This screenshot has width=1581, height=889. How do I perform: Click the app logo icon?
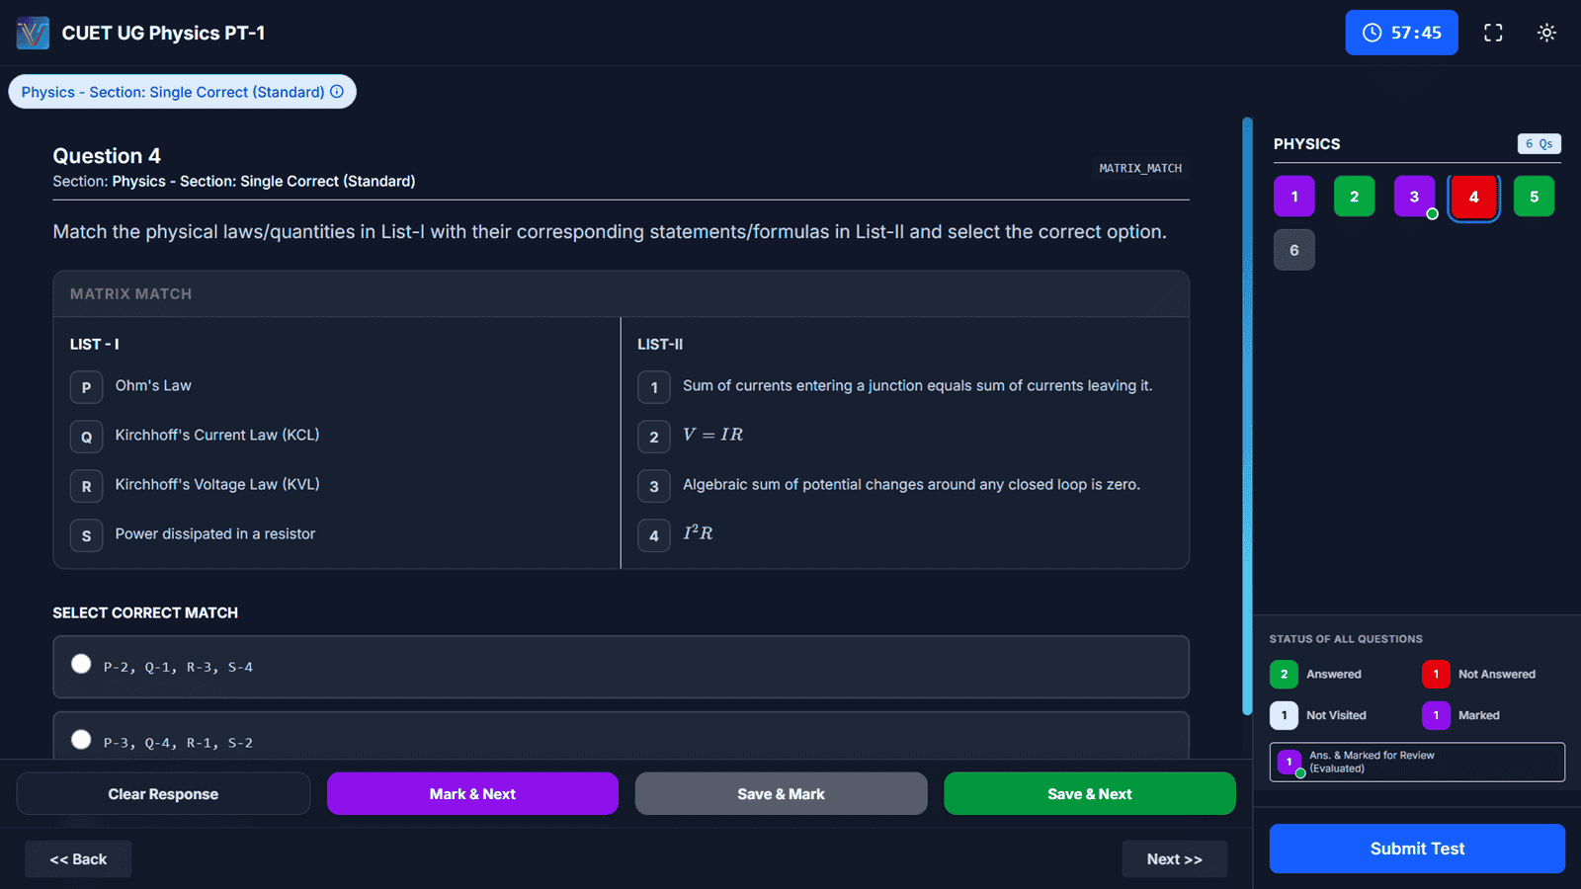[33, 33]
